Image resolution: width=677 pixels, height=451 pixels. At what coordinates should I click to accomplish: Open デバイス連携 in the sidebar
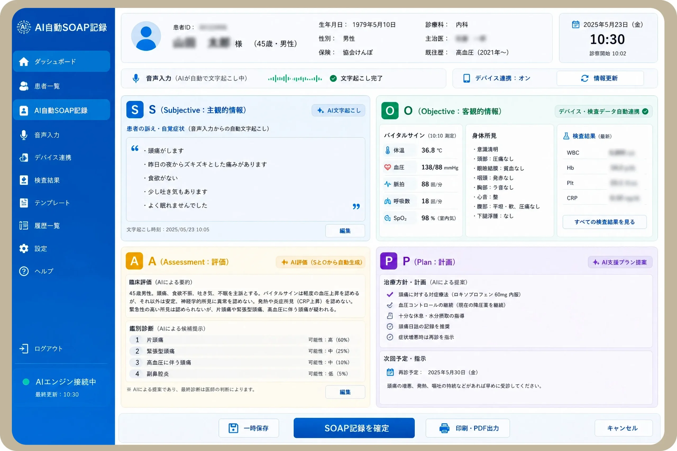coord(61,157)
